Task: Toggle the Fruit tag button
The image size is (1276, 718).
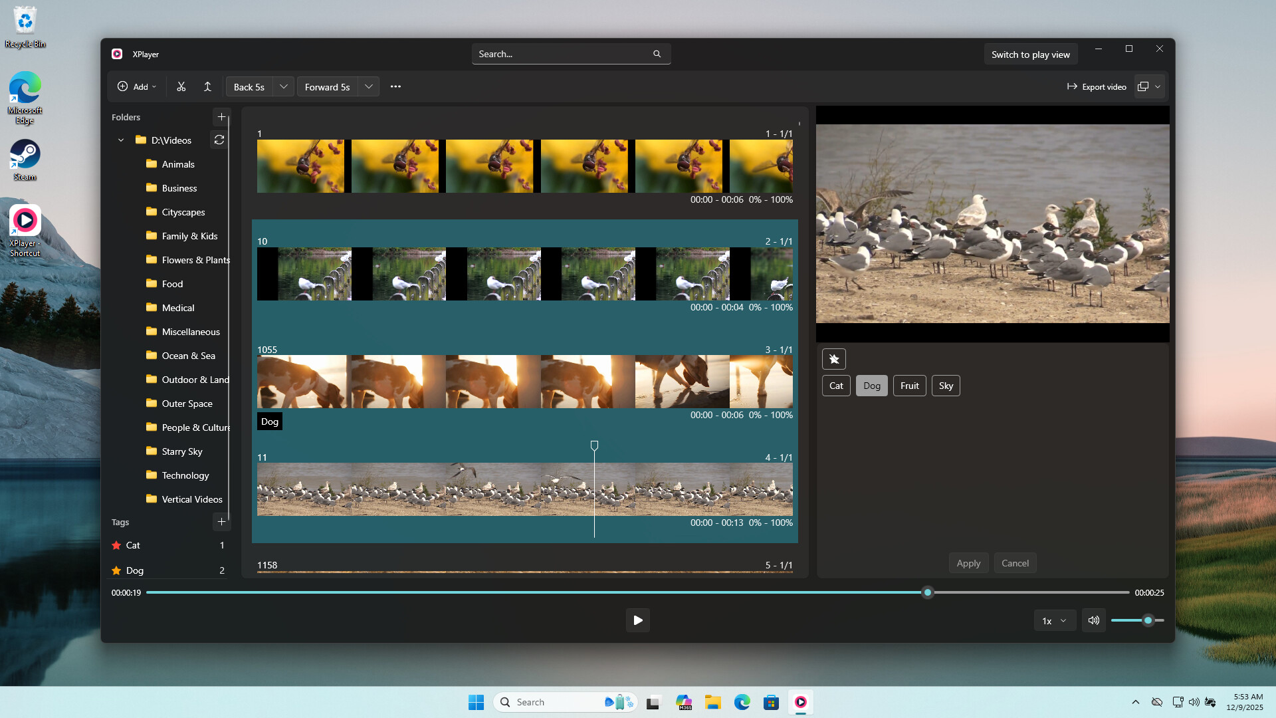Action: (909, 386)
